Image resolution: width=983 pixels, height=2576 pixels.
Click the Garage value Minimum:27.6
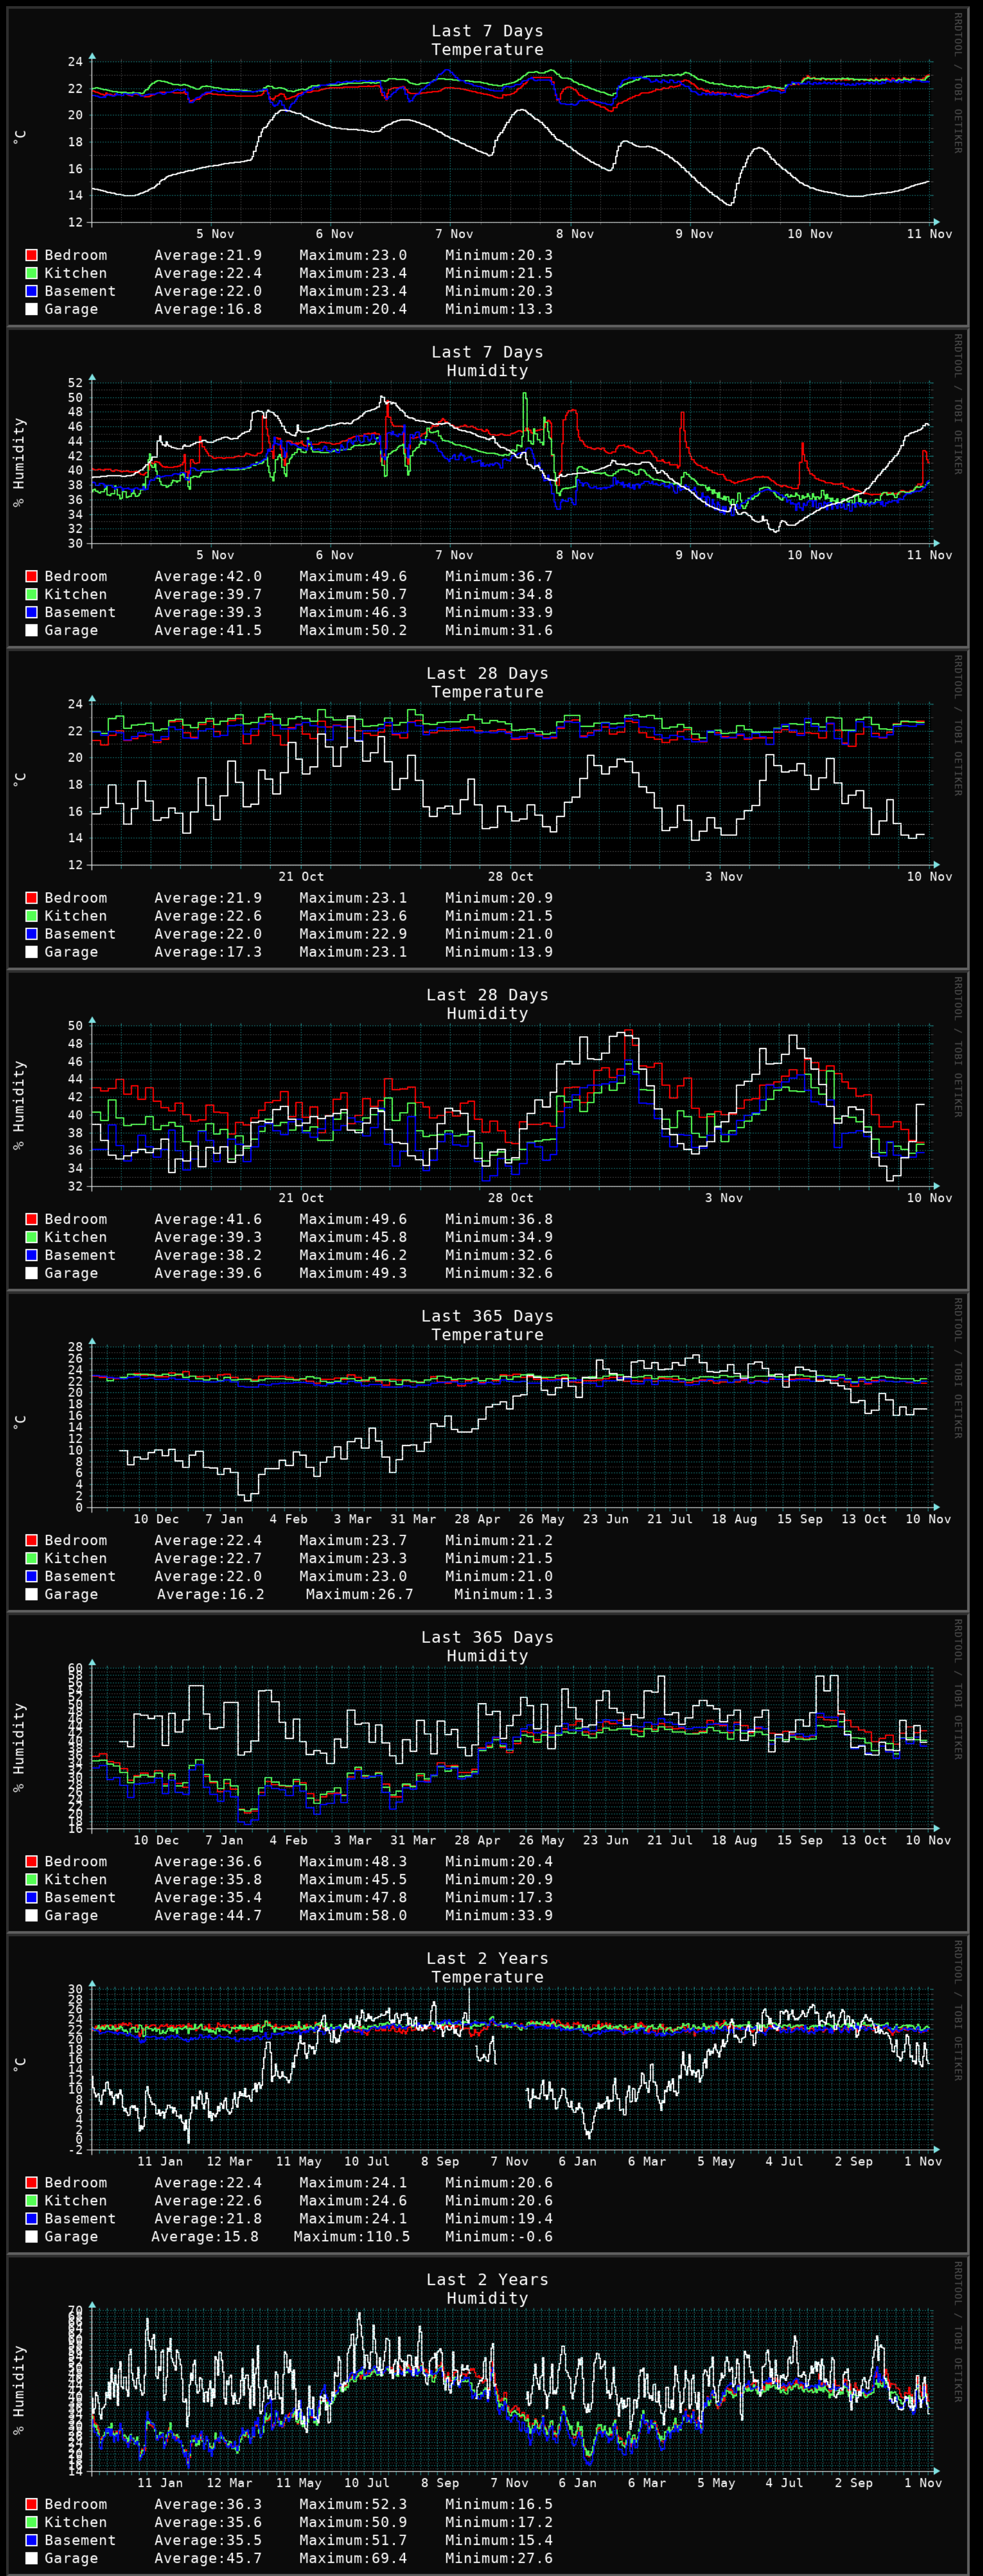coord(499,2558)
